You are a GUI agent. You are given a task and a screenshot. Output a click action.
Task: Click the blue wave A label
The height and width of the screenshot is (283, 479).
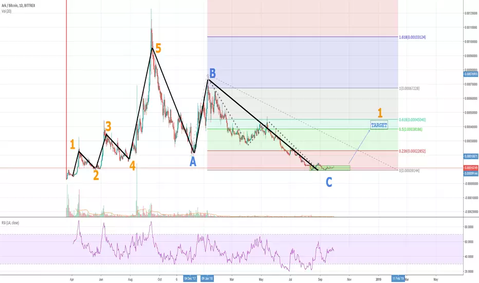click(193, 162)
